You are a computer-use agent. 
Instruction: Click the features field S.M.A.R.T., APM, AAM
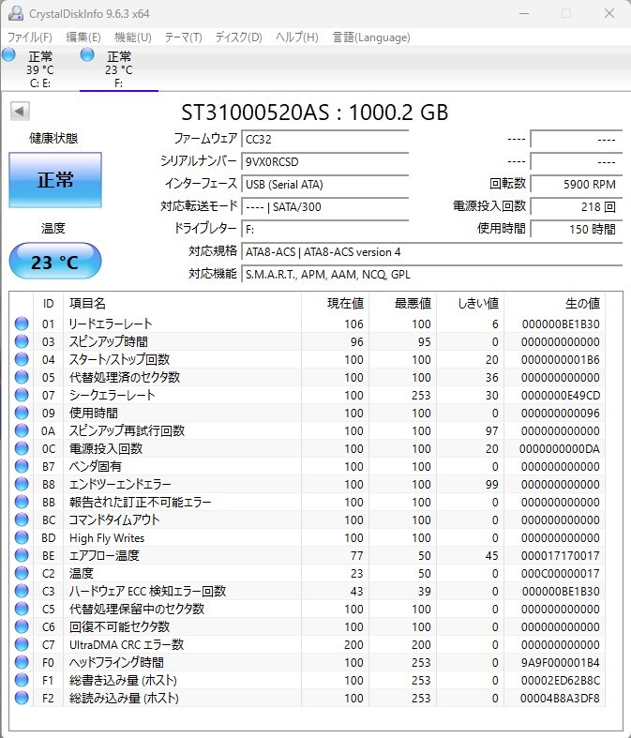tap(431, 275)
